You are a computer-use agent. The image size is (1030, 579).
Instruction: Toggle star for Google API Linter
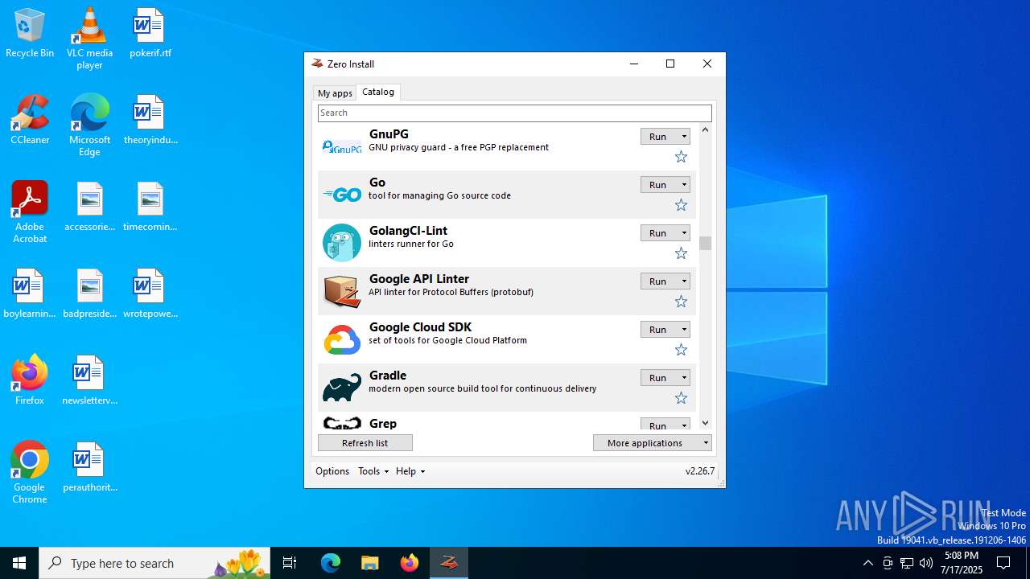click(x=681, y=302)
